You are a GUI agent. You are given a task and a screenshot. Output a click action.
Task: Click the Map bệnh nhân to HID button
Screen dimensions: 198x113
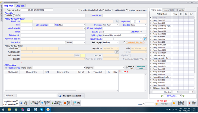click(x=71, y=96)
